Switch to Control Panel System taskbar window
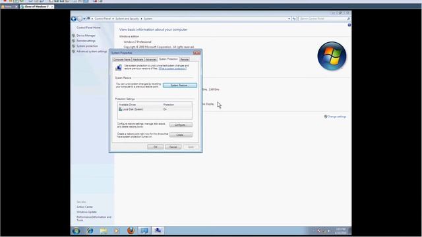Screen dimensions: 422x237 coord(144,230)
